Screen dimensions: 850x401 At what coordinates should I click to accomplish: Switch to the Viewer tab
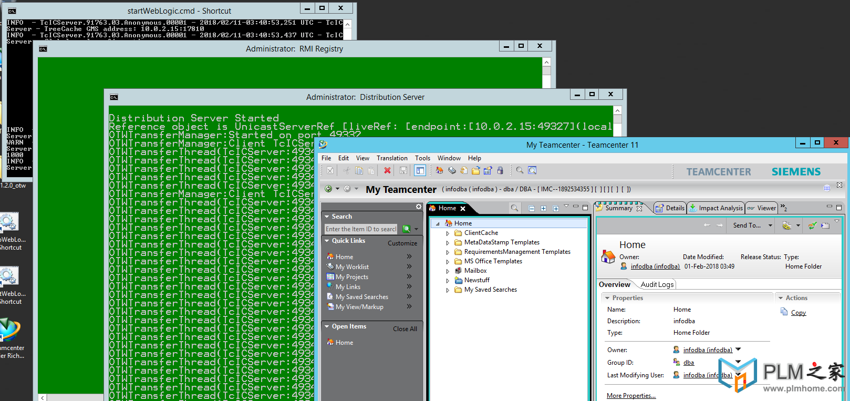pos(762,208)
